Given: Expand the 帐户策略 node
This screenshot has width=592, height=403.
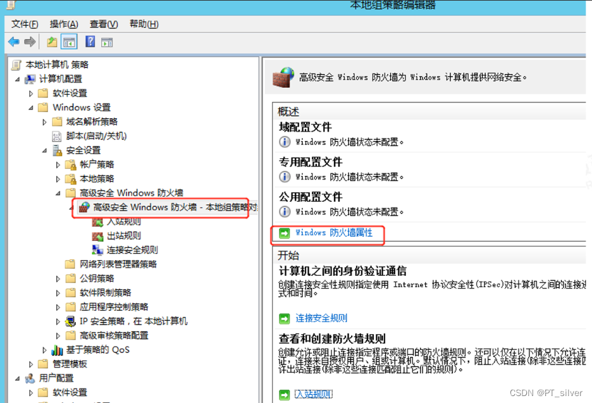Looking at the screenshot, I should [58, 165].
